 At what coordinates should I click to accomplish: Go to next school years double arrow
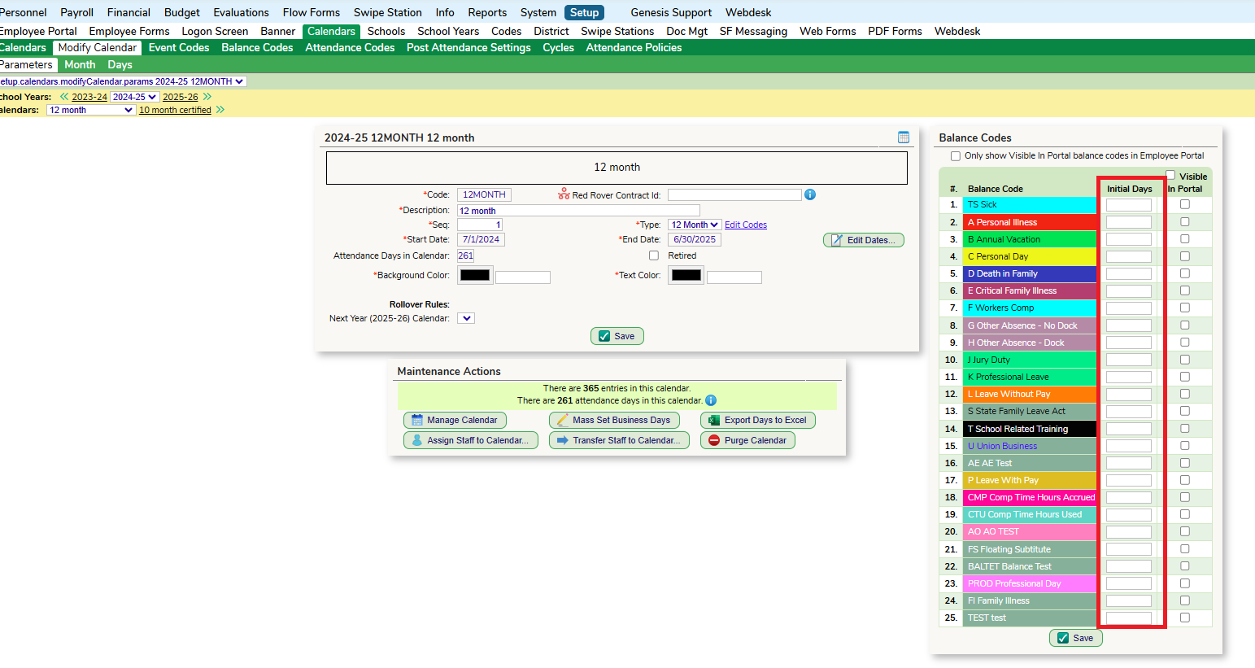coord(207,97)
